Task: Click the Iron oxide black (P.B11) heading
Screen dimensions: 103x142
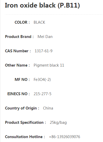Action: 42,5
